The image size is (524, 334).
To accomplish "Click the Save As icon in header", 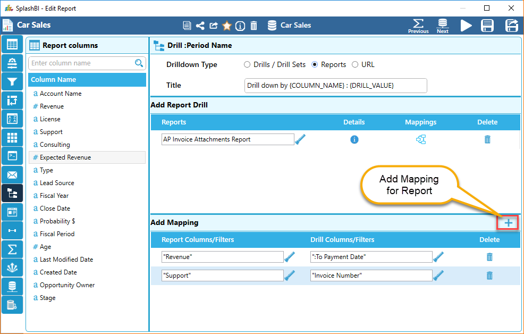I will click(x=512, y=26).
